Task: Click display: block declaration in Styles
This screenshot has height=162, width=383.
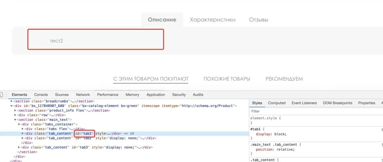Action: pyautogui.click(x=271, y=134)
